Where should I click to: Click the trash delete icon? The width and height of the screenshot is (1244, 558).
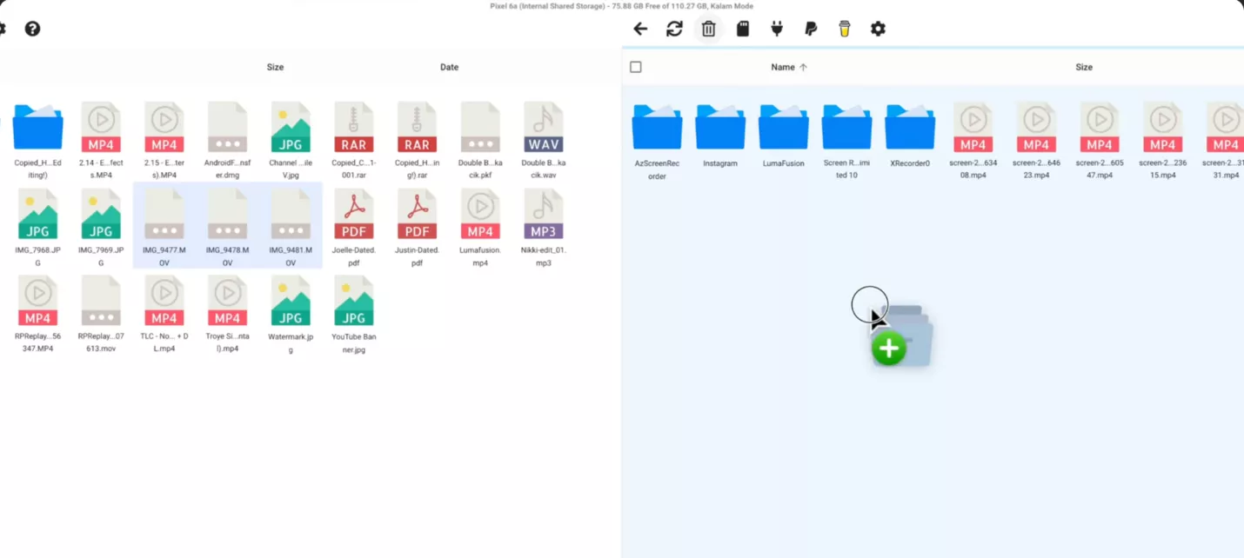click(708, 29)
